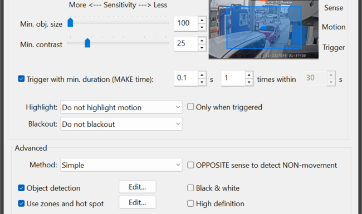
Task: Increase Min. obj. size with up arrow
Action: (202, 20)
